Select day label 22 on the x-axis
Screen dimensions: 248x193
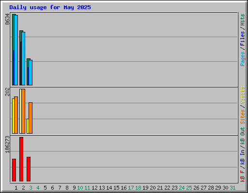pyautogui.click(x=167, y=188)
